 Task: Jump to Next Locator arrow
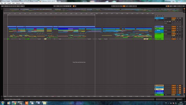(160, 16)
